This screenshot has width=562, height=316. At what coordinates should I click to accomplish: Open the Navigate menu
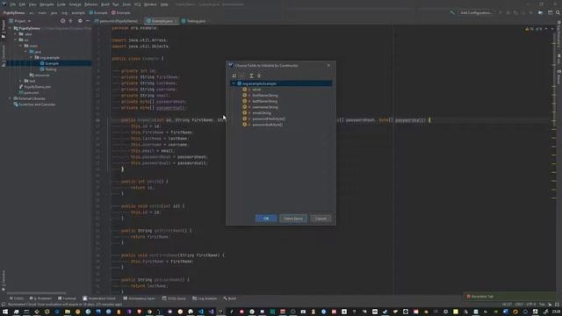coord(47,4)
